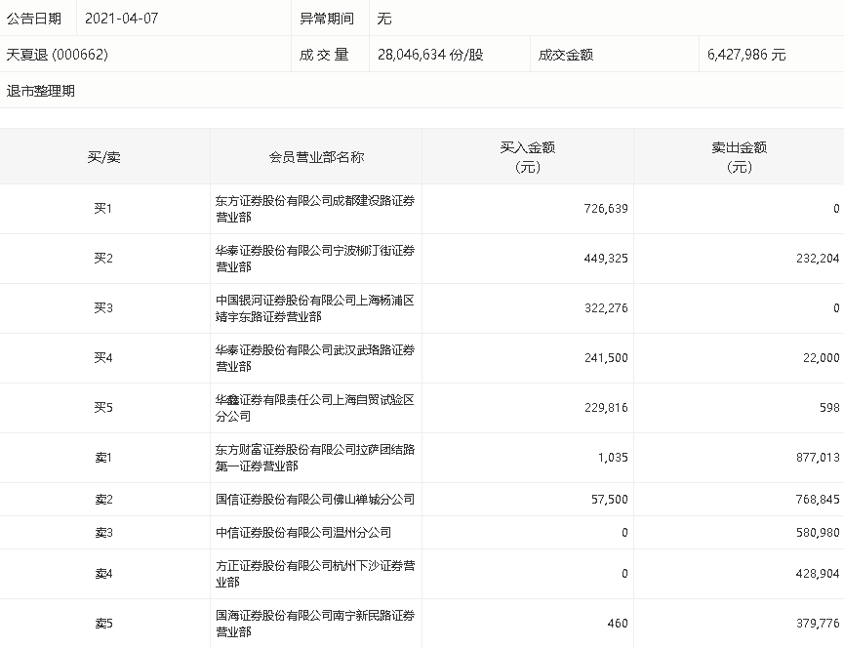The width and height of the screenshot is (844, 648).
Task: Click the 会员营业部名称 column header
Action: [316, 157]
